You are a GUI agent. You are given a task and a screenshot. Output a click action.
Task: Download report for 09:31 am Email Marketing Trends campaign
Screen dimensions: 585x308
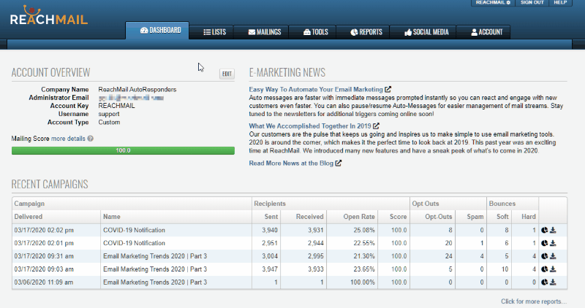click(x=553, y=256)
